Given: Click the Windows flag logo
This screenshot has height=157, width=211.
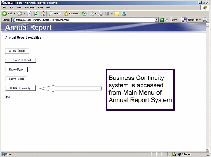Looking at the screenshot, I should (x=205, y=7).
